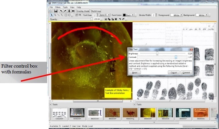Viewport: 219px width, 129px height.
Task: Click the 'Available: 31' status text
Action: (x=55, y=126)
